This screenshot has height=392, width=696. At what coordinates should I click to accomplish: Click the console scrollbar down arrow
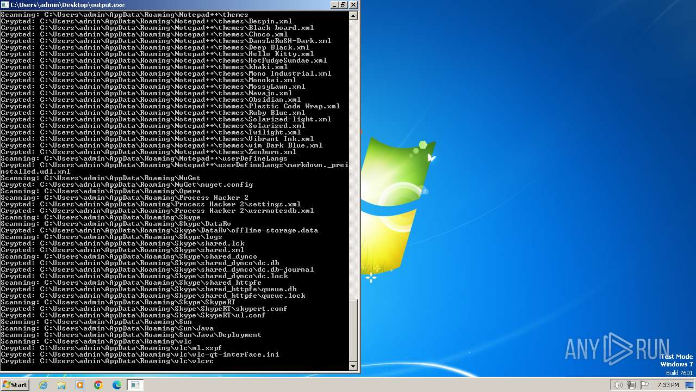click(x=353, y=366)
